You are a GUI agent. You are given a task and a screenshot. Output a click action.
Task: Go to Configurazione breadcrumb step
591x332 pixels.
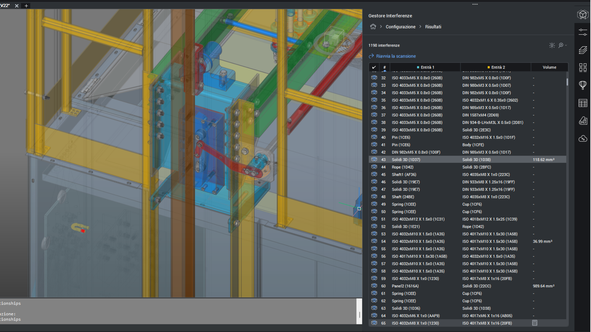tap(400, 27)
